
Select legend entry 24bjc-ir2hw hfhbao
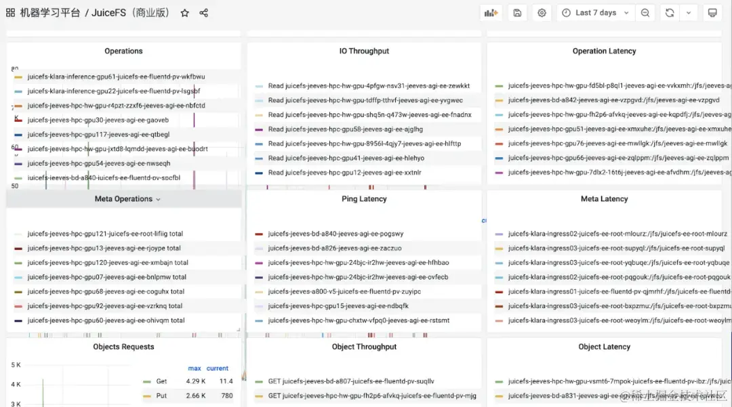[x=359, y=263]
